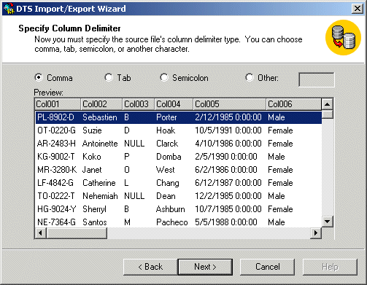Click the date 6/2/1986 0:00:00
Image resolution: width=367 pixels, height=285 pixels.
click(226, 170)
